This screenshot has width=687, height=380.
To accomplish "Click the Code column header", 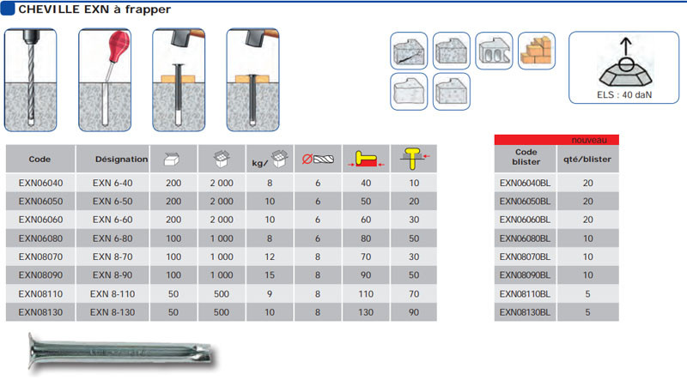I will 40,160.
